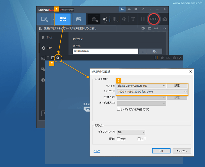Click the speaker volume level meter
Image resolution: width=205 pixels, height=167 pixels.
[110, 19]
